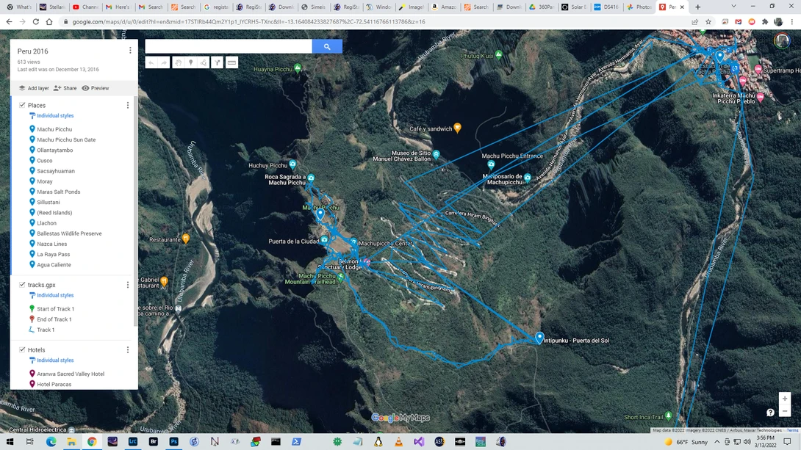Screen dimensions: 801x450
Task: Select Track 1 line entry
Action: (46, 330)
